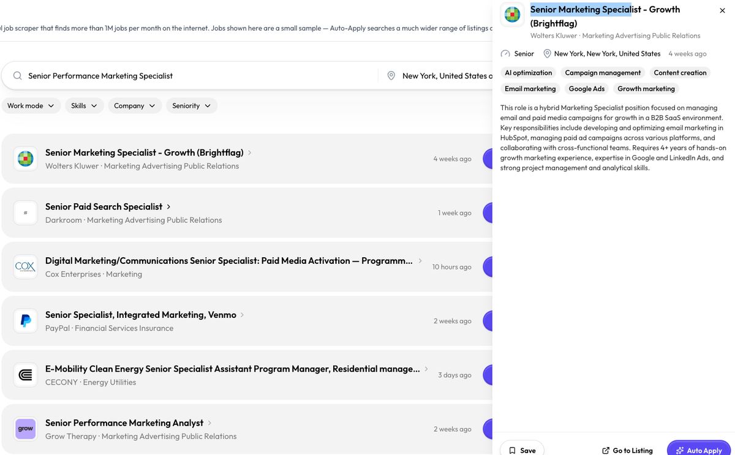Image resolution: width=735 pixels, height=455 pixels.
Task: Open Cox Enterprises logo
Action: click(x=25, y=267)
